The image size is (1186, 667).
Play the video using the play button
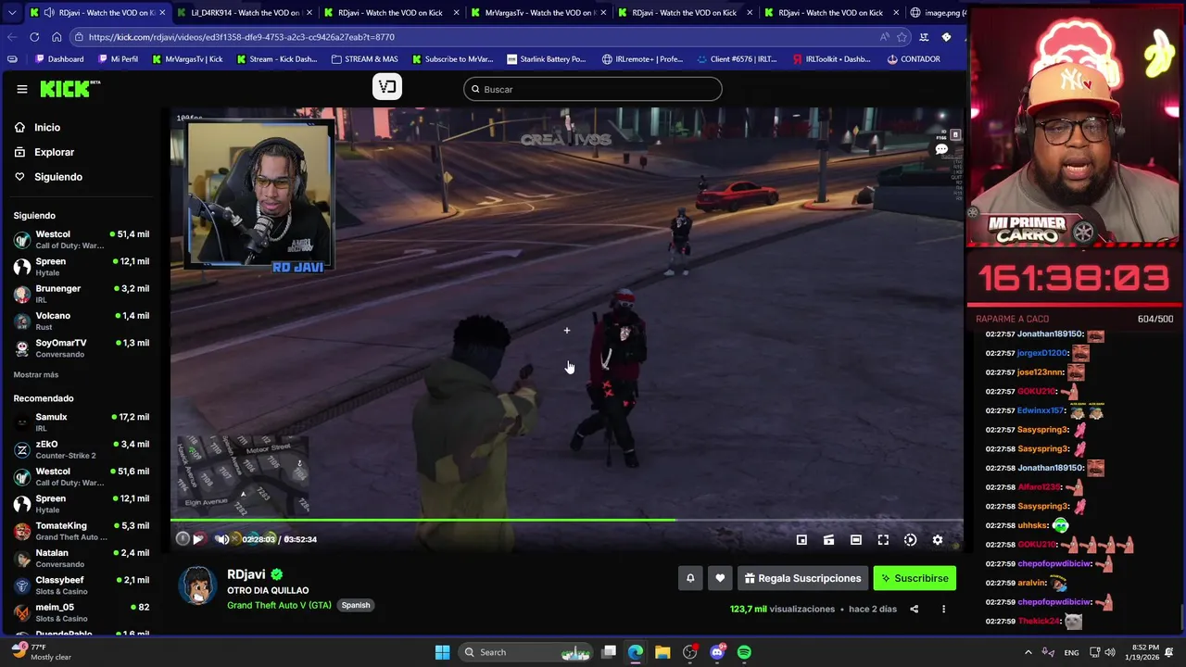(x=197, y=539)
